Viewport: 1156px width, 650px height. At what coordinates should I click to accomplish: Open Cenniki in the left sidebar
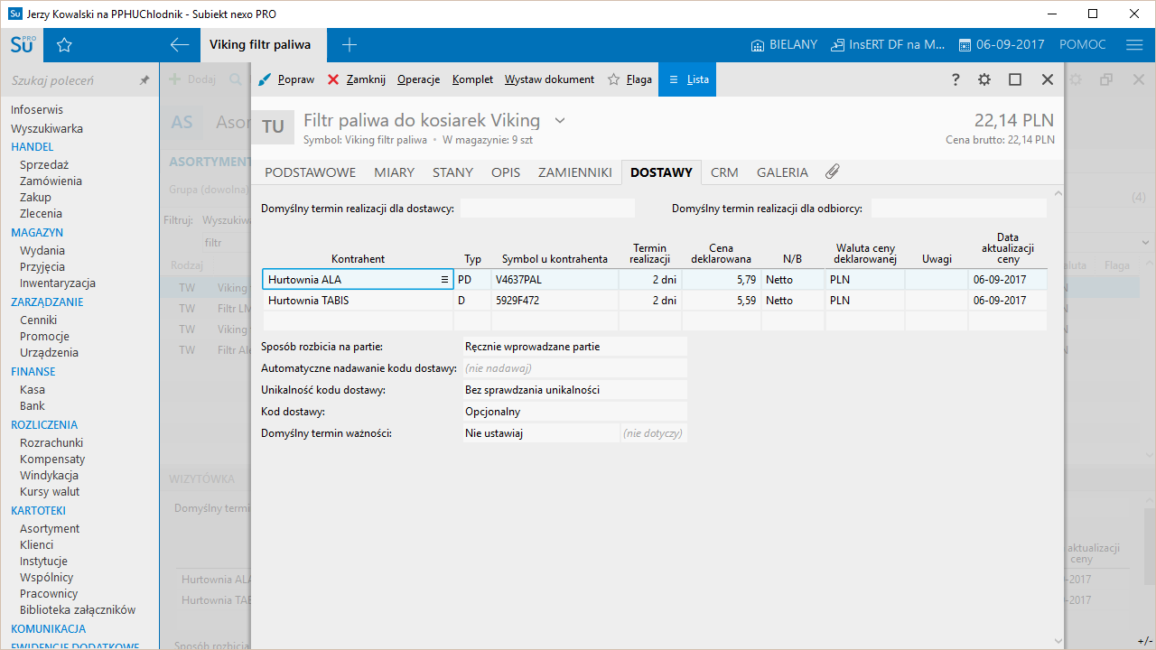point(38,320)
